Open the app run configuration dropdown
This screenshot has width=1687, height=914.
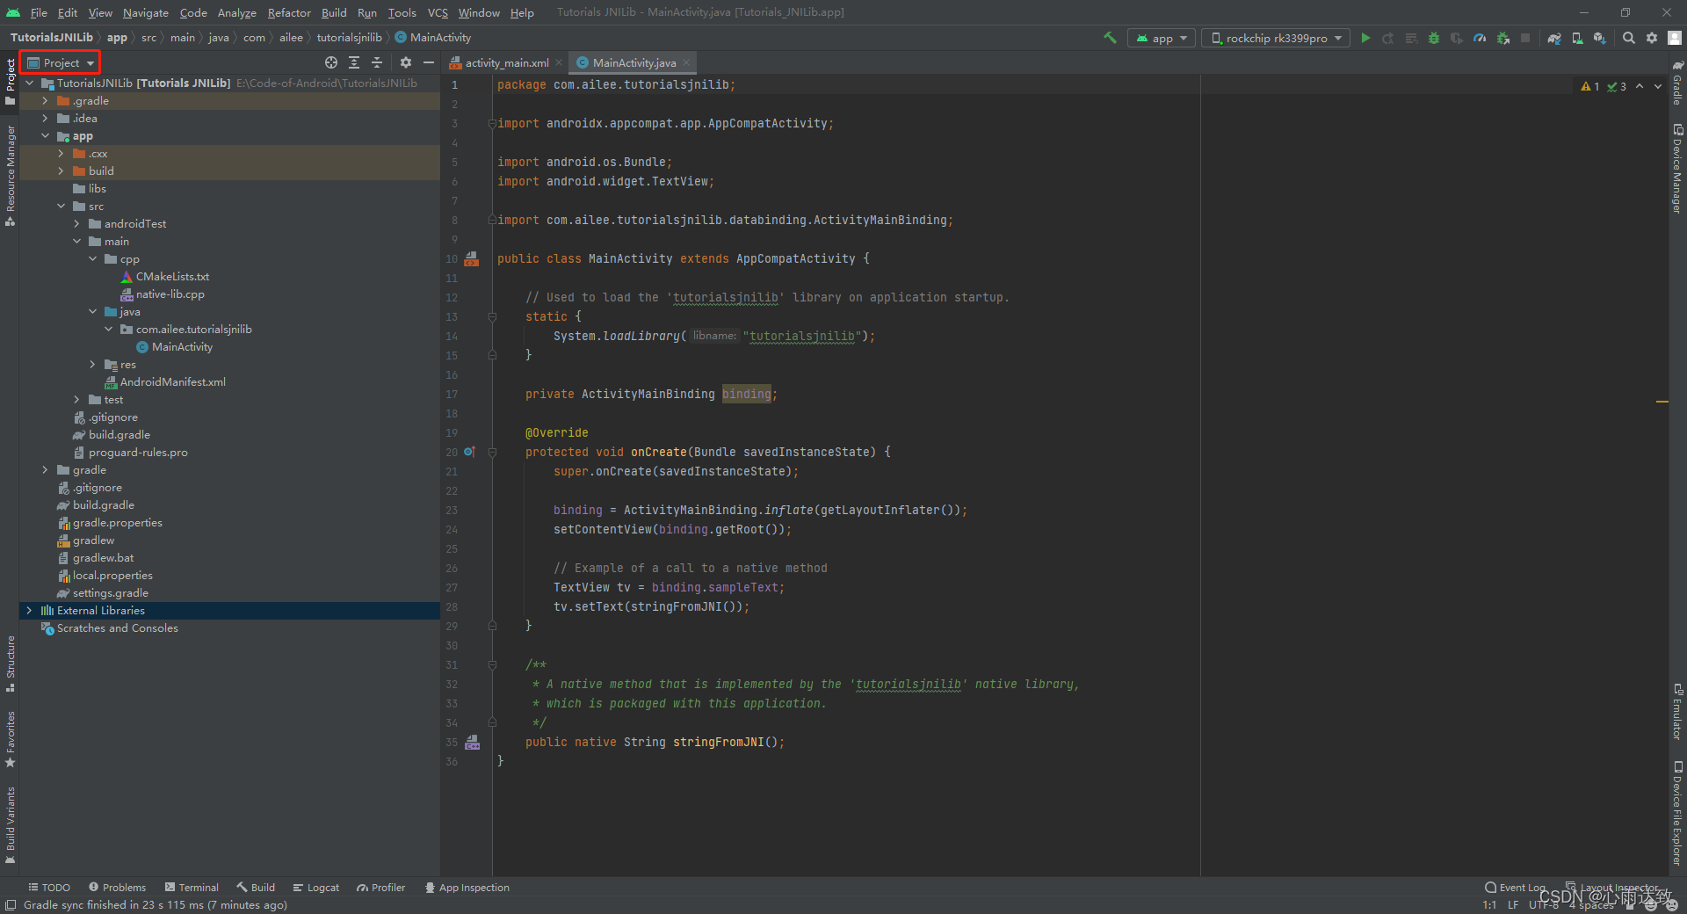(x=1162, y=38)
